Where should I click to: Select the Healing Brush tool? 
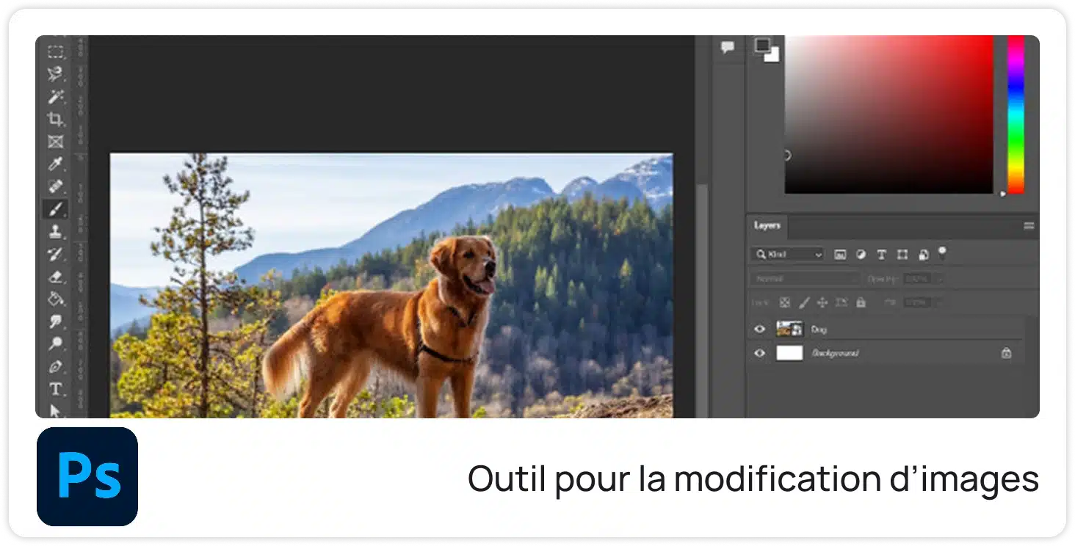pyautogui.click(x=56, y=186)
